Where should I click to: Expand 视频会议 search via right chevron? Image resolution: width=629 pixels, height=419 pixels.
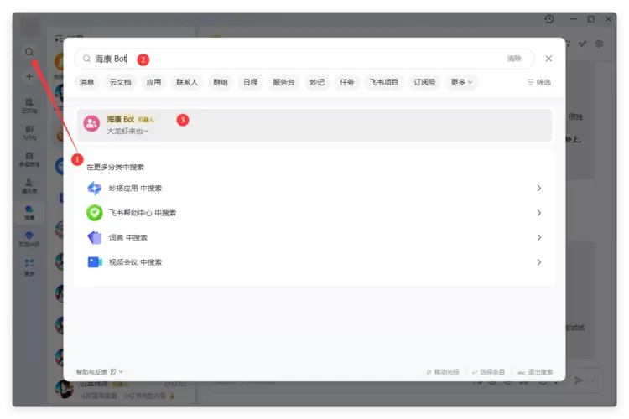[538, 262]
